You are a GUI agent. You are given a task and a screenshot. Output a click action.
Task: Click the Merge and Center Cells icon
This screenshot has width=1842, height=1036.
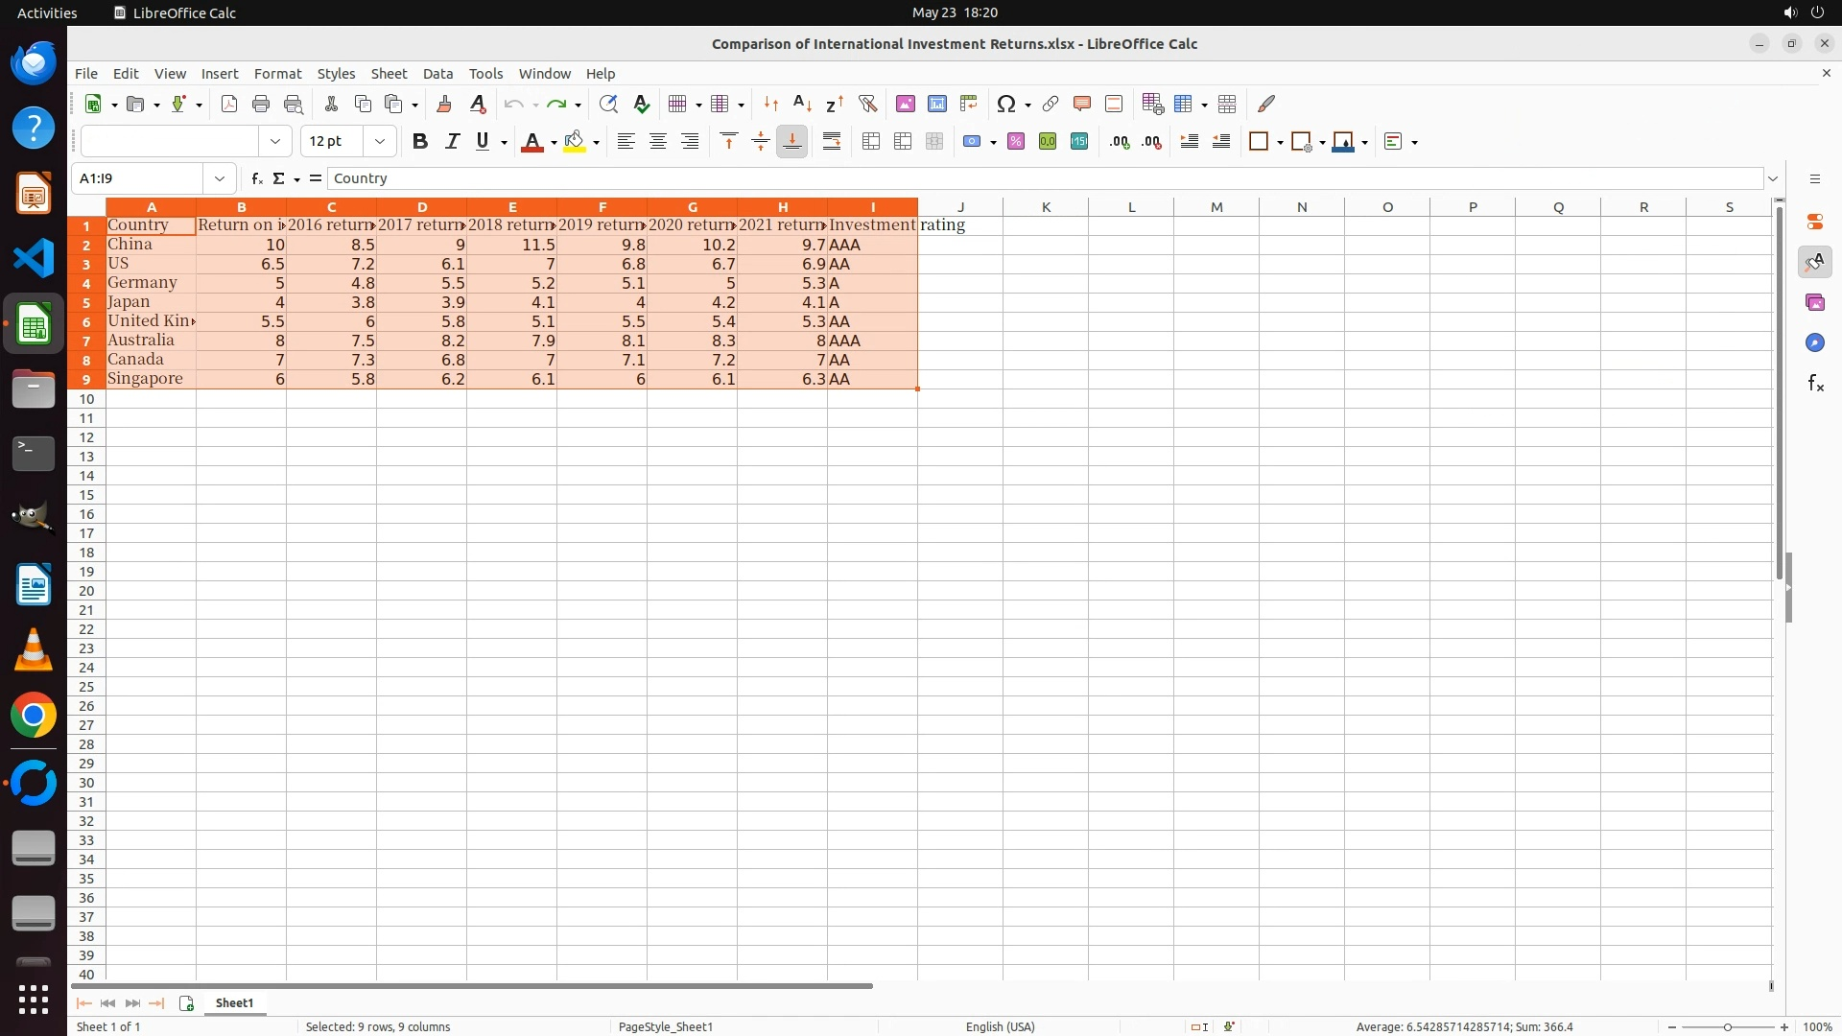(870, 141)
